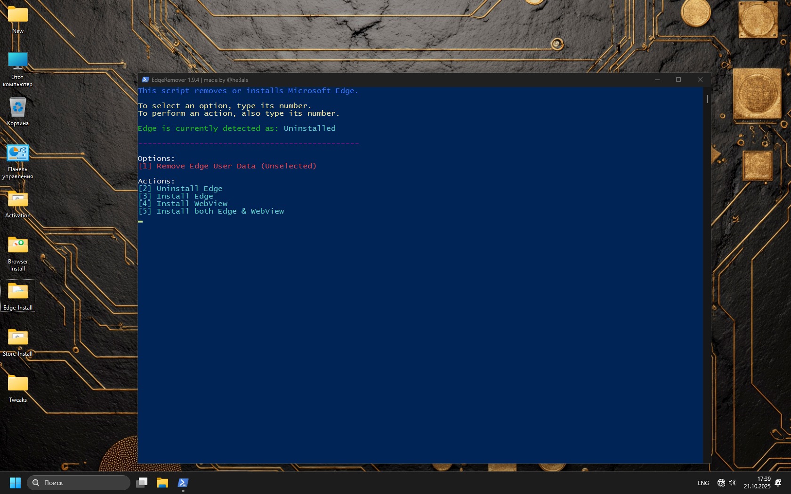Click '[5] Install both Edge & WebView'
This screenshot has height=494, width=791.
coord(211,211)
